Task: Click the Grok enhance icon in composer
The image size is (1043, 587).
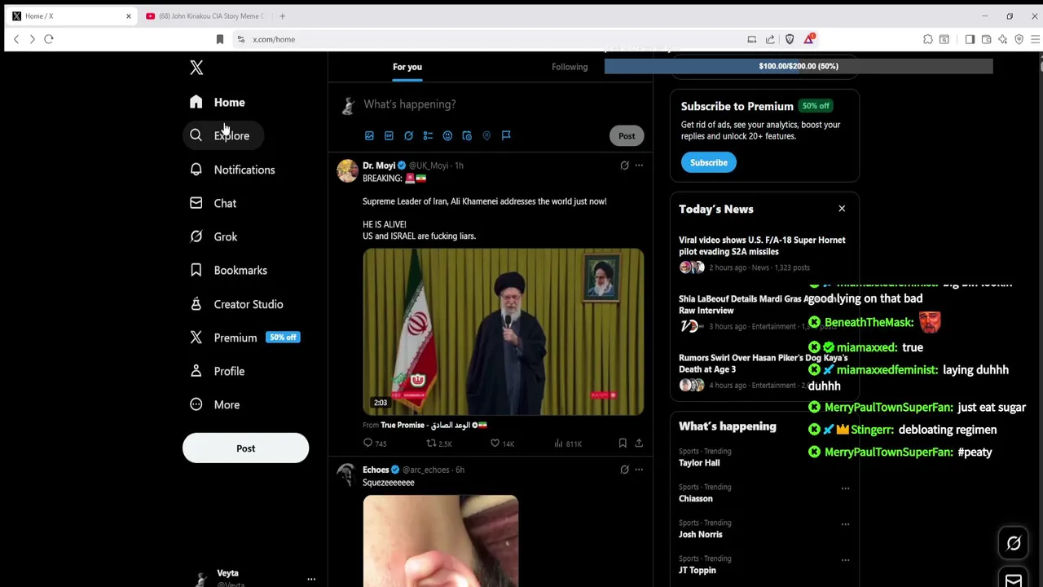Action: 408,135
